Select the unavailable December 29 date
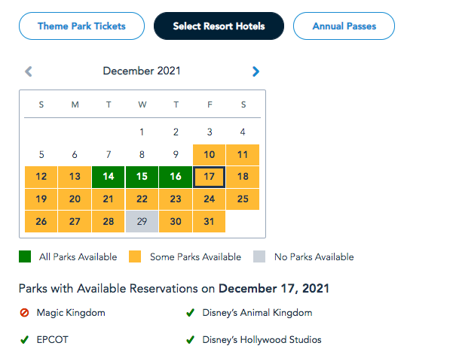Screen dimensions: 456x355 point(142,221)
